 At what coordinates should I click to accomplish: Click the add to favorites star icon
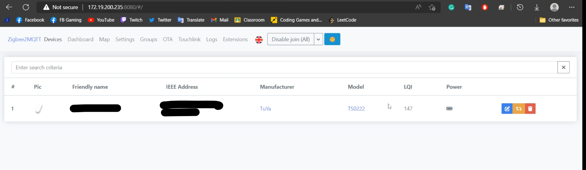coord(432,7)
